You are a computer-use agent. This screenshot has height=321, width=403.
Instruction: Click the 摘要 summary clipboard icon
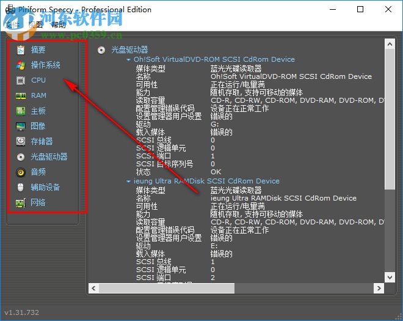[x=21, y=50]
